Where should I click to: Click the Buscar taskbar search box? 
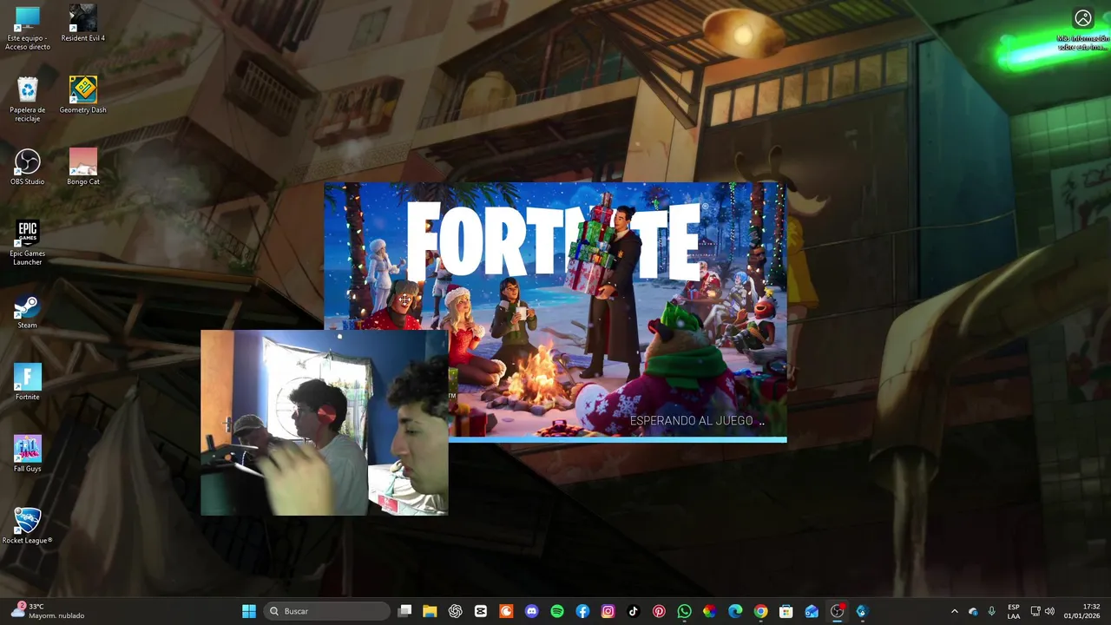click(x=326, y=611)
